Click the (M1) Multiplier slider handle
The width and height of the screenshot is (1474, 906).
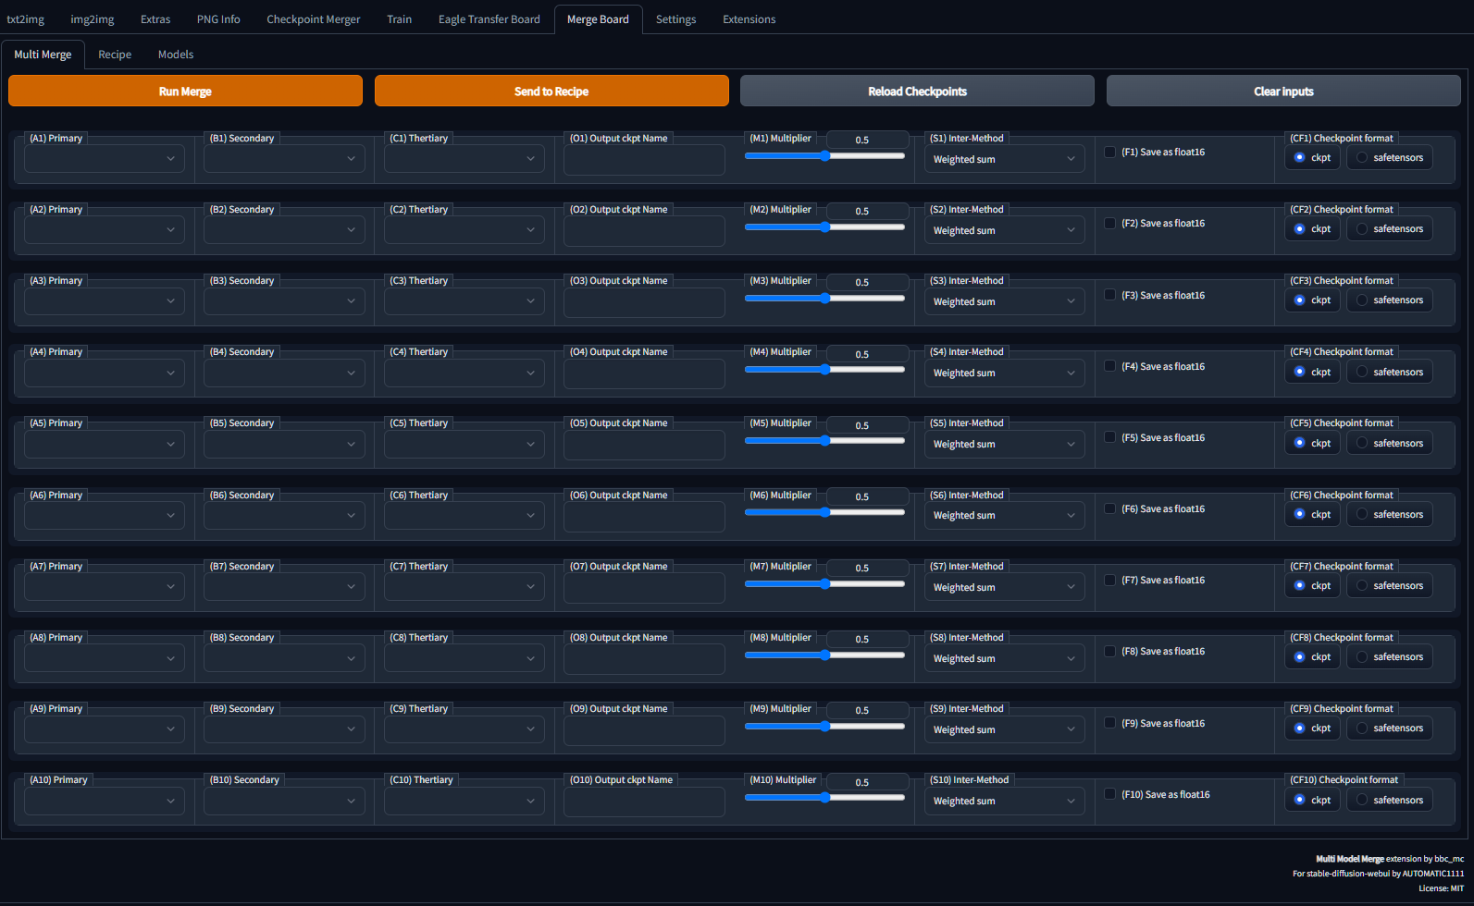[824, 156]
